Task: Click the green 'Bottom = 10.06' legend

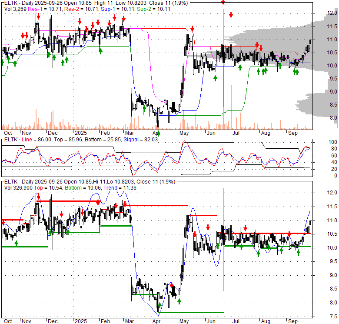Action: click(83, 188)
